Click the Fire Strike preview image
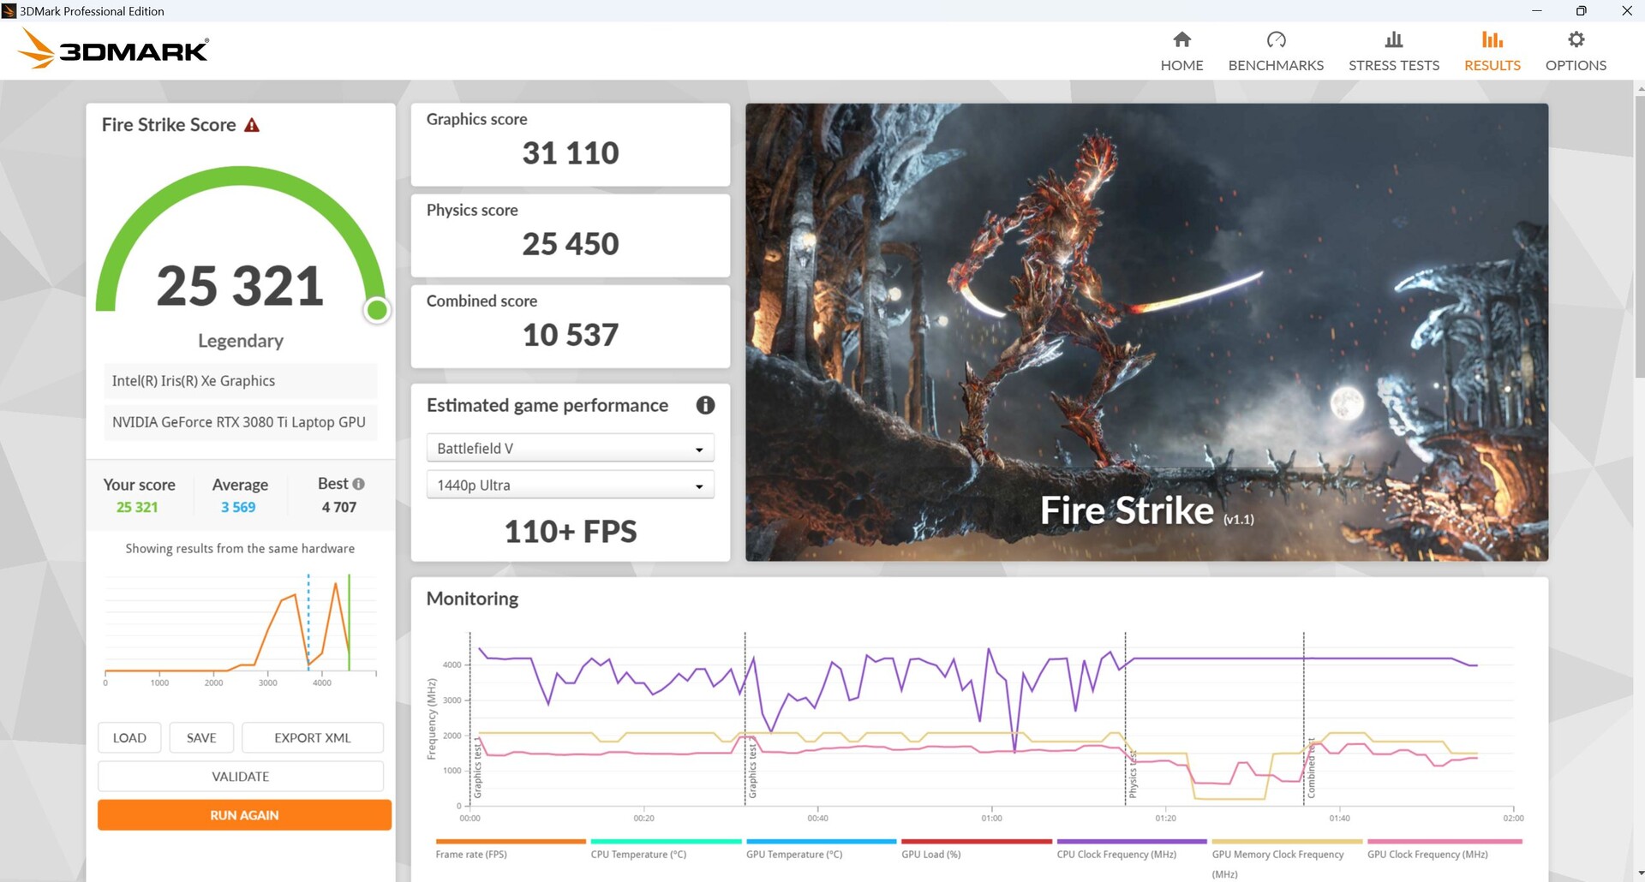This screenshot has height=882, width=1645. tap(1146, 332)
